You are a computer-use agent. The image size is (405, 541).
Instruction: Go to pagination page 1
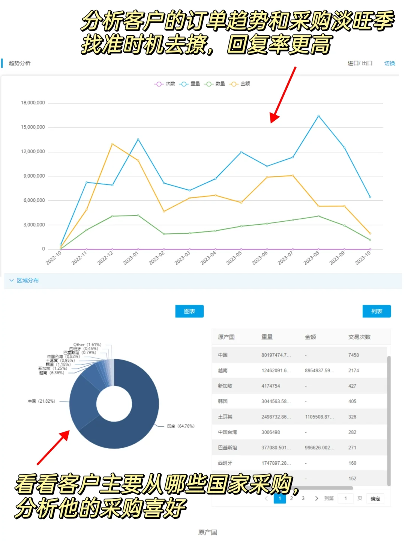point(280,498)
